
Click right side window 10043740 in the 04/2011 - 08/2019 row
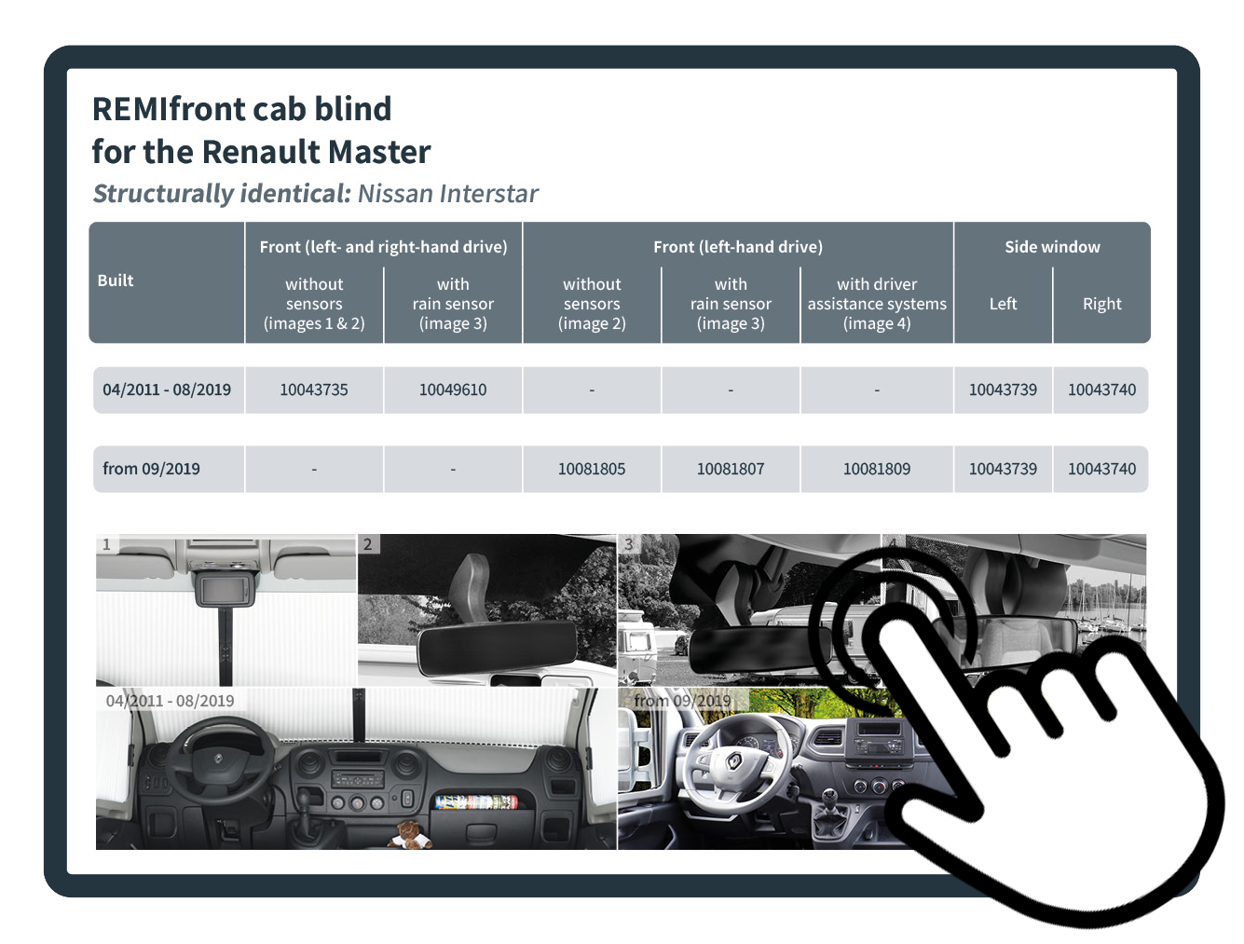1102,390
